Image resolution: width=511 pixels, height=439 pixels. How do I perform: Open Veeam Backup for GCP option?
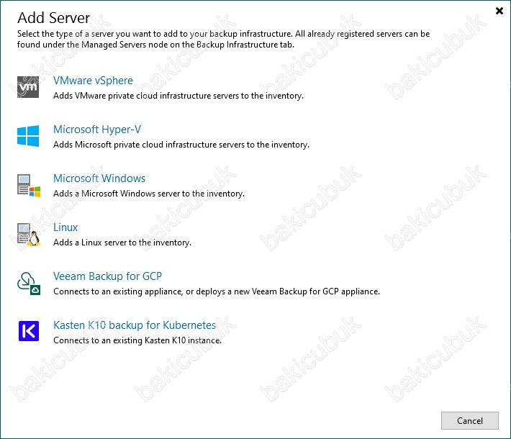coord(107,276)
